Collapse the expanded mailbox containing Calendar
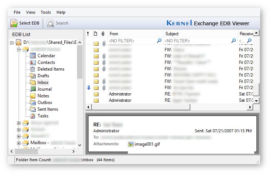Screen dimensions: 271x175 pyautogui.click(x=19, y=49)
